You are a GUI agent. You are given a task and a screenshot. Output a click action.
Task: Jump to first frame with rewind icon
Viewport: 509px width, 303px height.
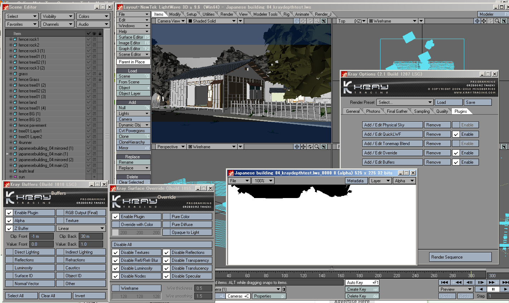tap(445, 282)
